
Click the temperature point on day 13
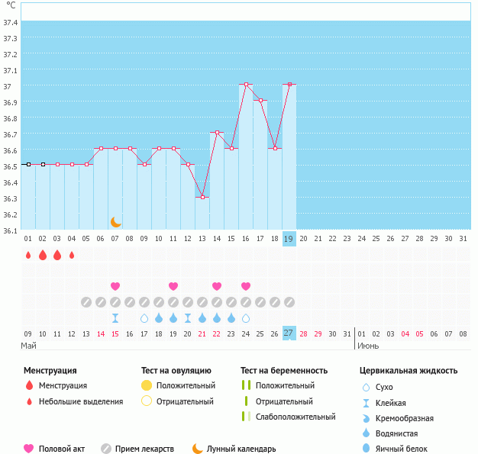coord(202,197)
